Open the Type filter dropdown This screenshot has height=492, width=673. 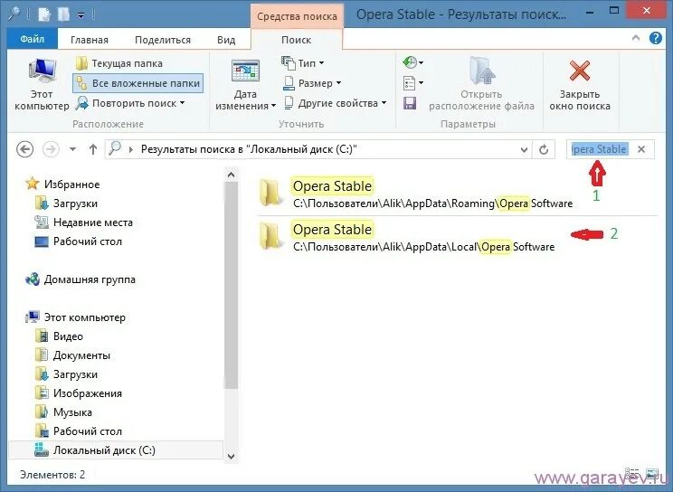pos(303,63)
